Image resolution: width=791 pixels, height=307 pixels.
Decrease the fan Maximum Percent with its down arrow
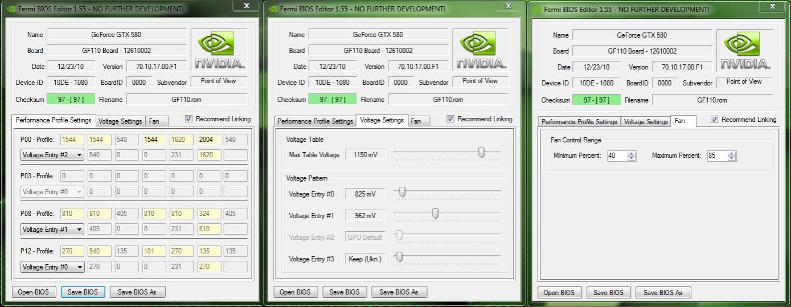(x=732, y=158)
